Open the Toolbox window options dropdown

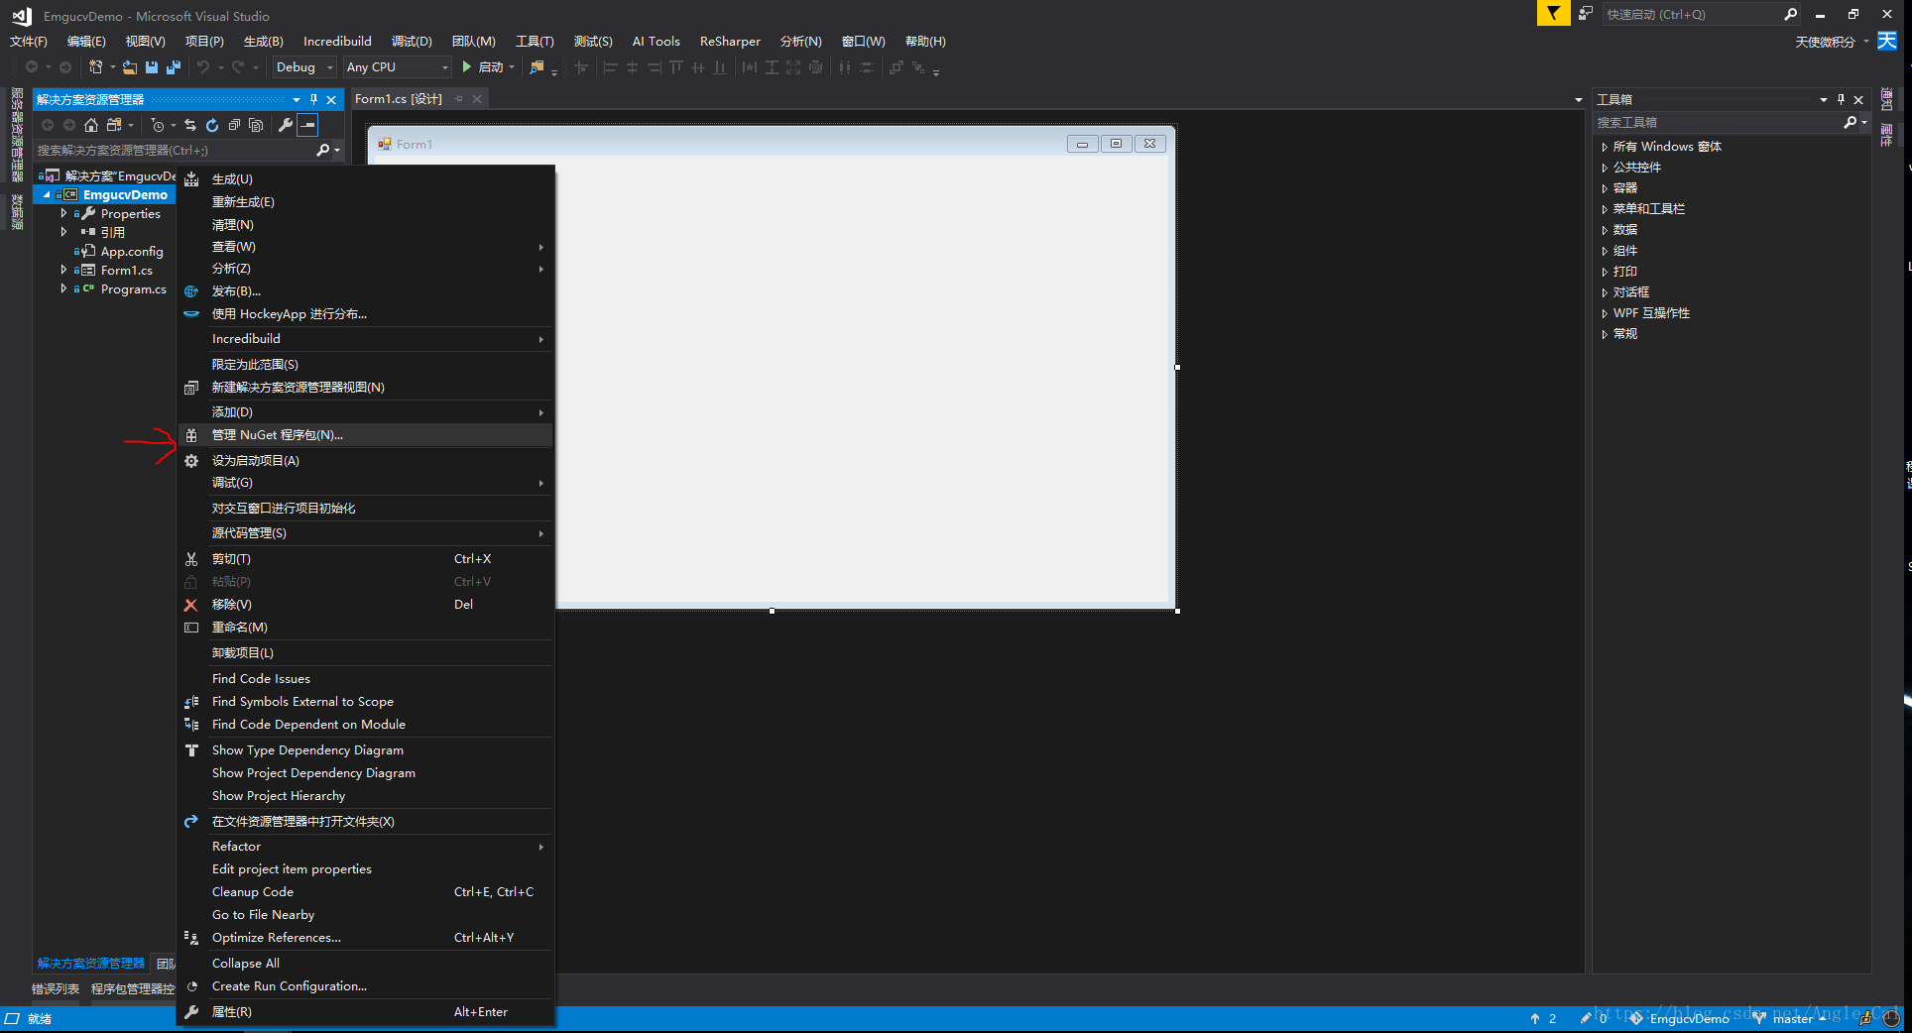coord(1823,99)
